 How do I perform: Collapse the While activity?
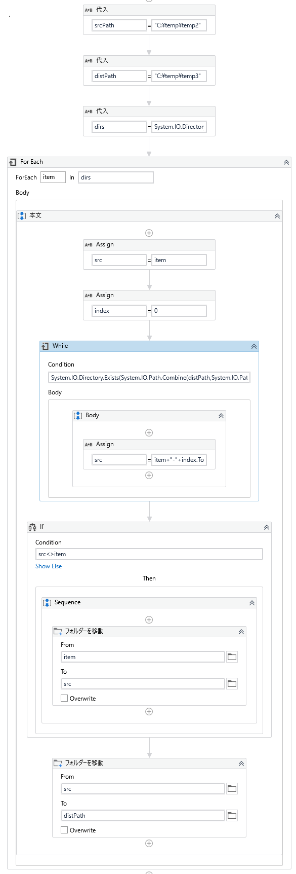click(254, 346)
